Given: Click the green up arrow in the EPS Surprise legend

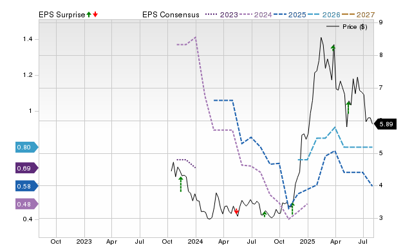Looking at the screenshot, I should pyautogui.click(x=89, y=15).
